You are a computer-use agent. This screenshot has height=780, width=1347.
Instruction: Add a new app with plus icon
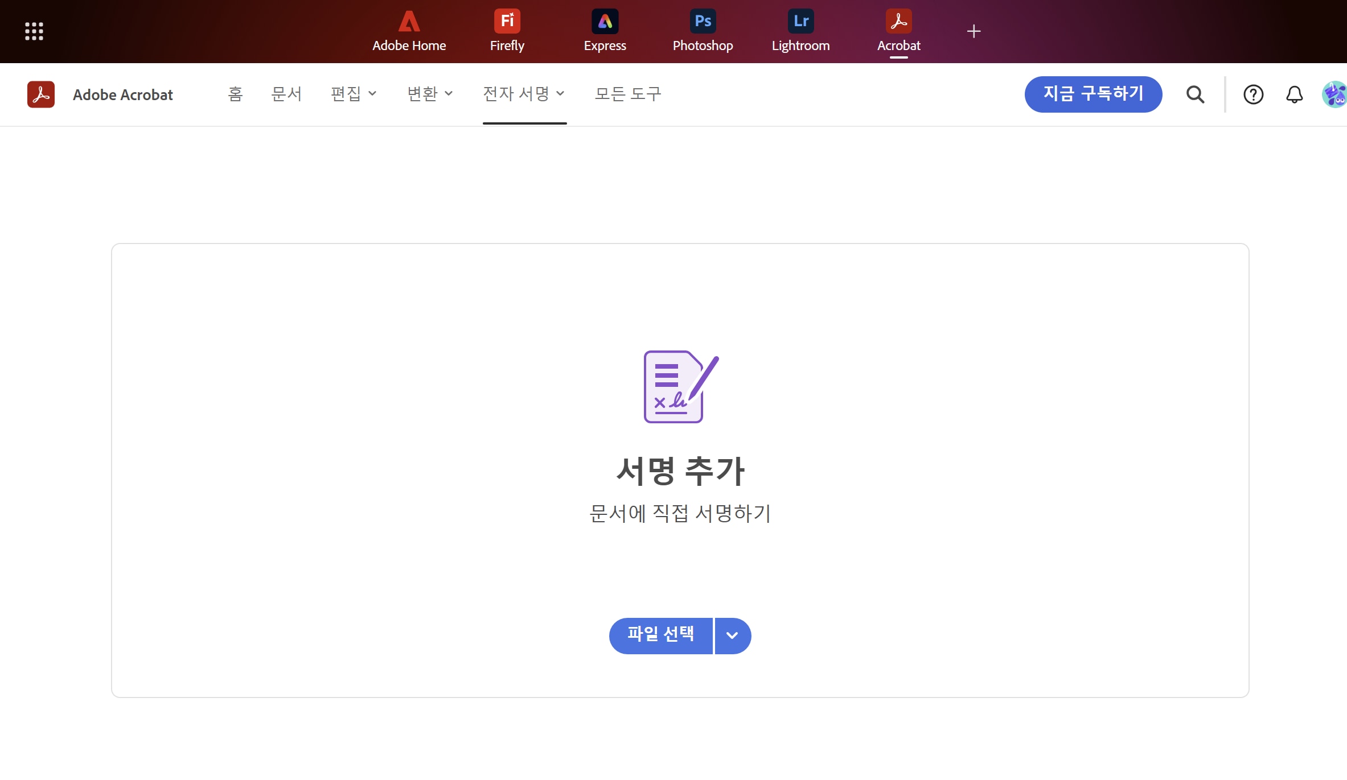(974, 31)
